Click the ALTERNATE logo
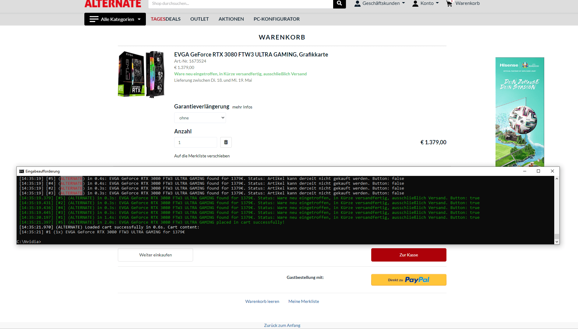578x329 pixels. [x=113, y=4]
